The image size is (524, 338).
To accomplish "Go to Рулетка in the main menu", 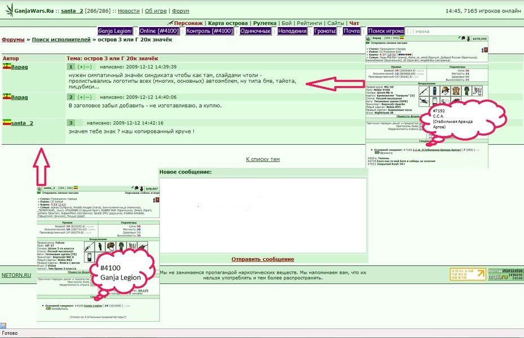I will tap(265, 23).
